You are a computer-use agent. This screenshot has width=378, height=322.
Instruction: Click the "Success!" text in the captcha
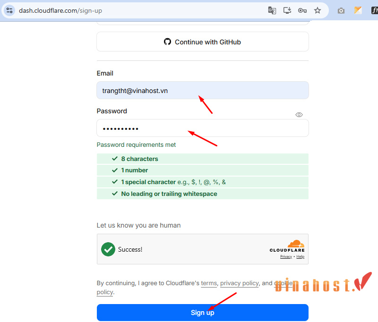tap(130, 249)
